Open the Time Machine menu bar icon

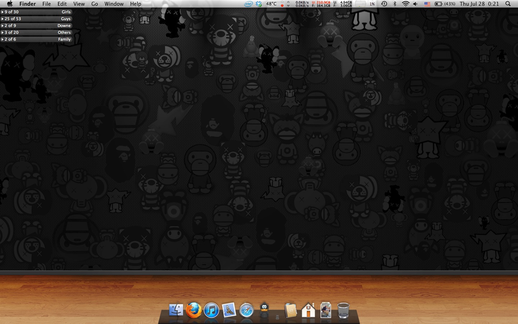point(384,4)
